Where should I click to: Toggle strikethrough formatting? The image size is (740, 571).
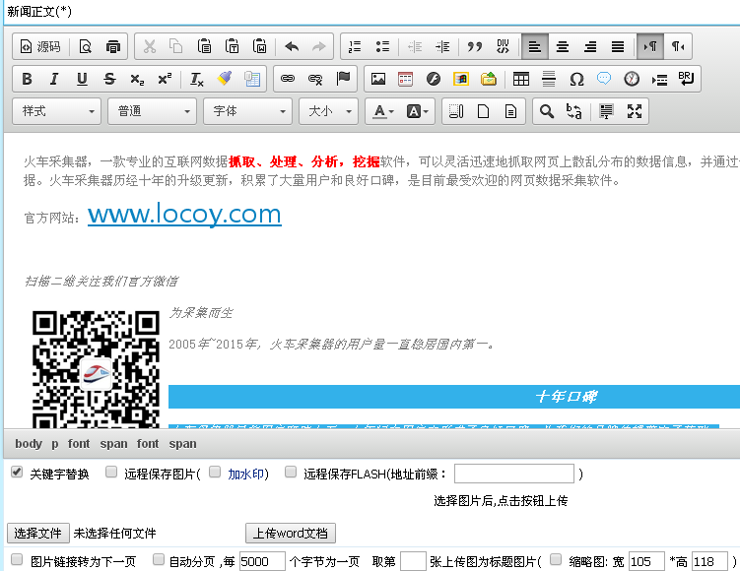point(109,79)
